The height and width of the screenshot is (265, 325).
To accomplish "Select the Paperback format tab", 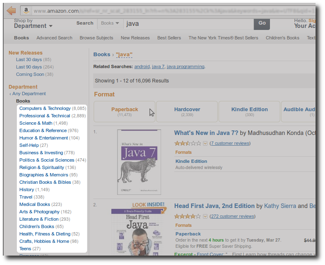I will [x=124, y=112].
